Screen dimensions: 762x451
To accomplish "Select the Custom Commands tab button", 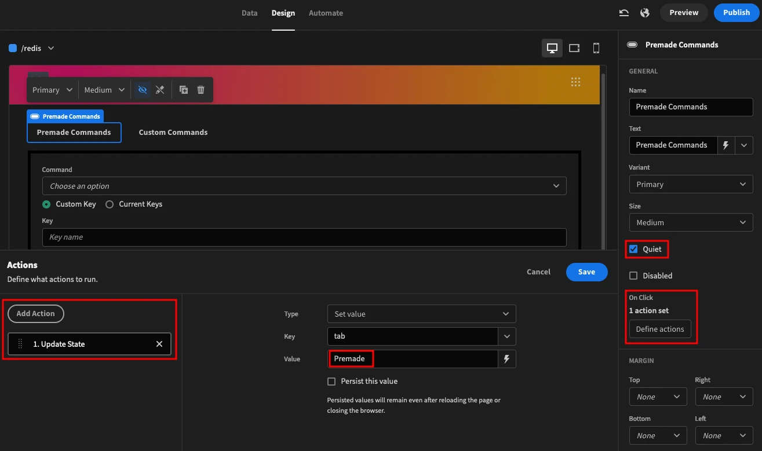I will tap(173, 132).
